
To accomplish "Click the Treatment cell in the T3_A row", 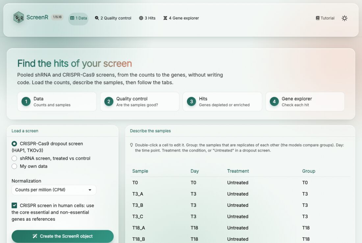I will point(238,194).
